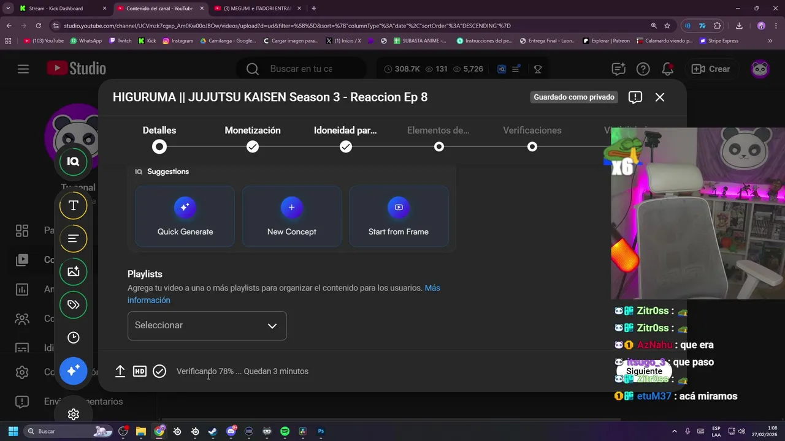Screen dimensions: 785x441
Task: Click the upload arrow status icon
Action: click(x=120, y=371)
